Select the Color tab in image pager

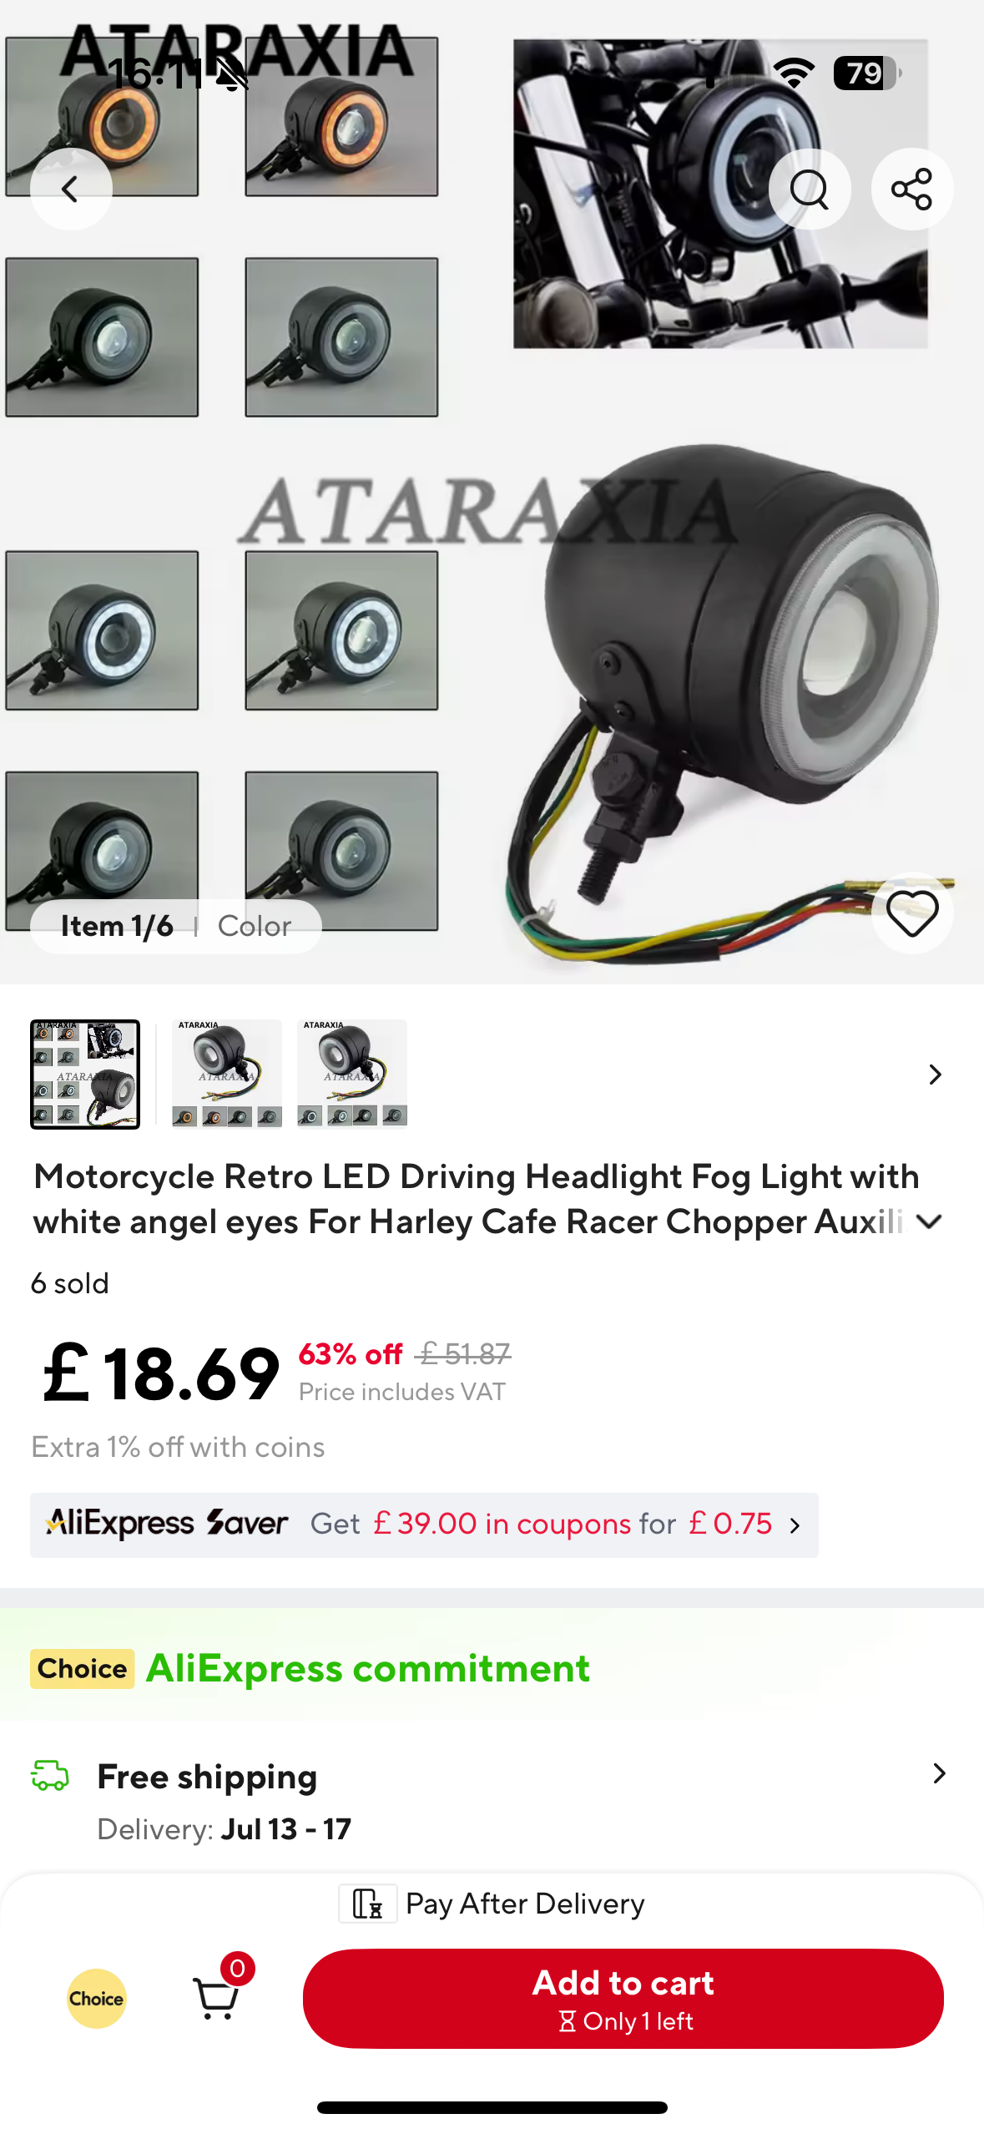[255, 926]
